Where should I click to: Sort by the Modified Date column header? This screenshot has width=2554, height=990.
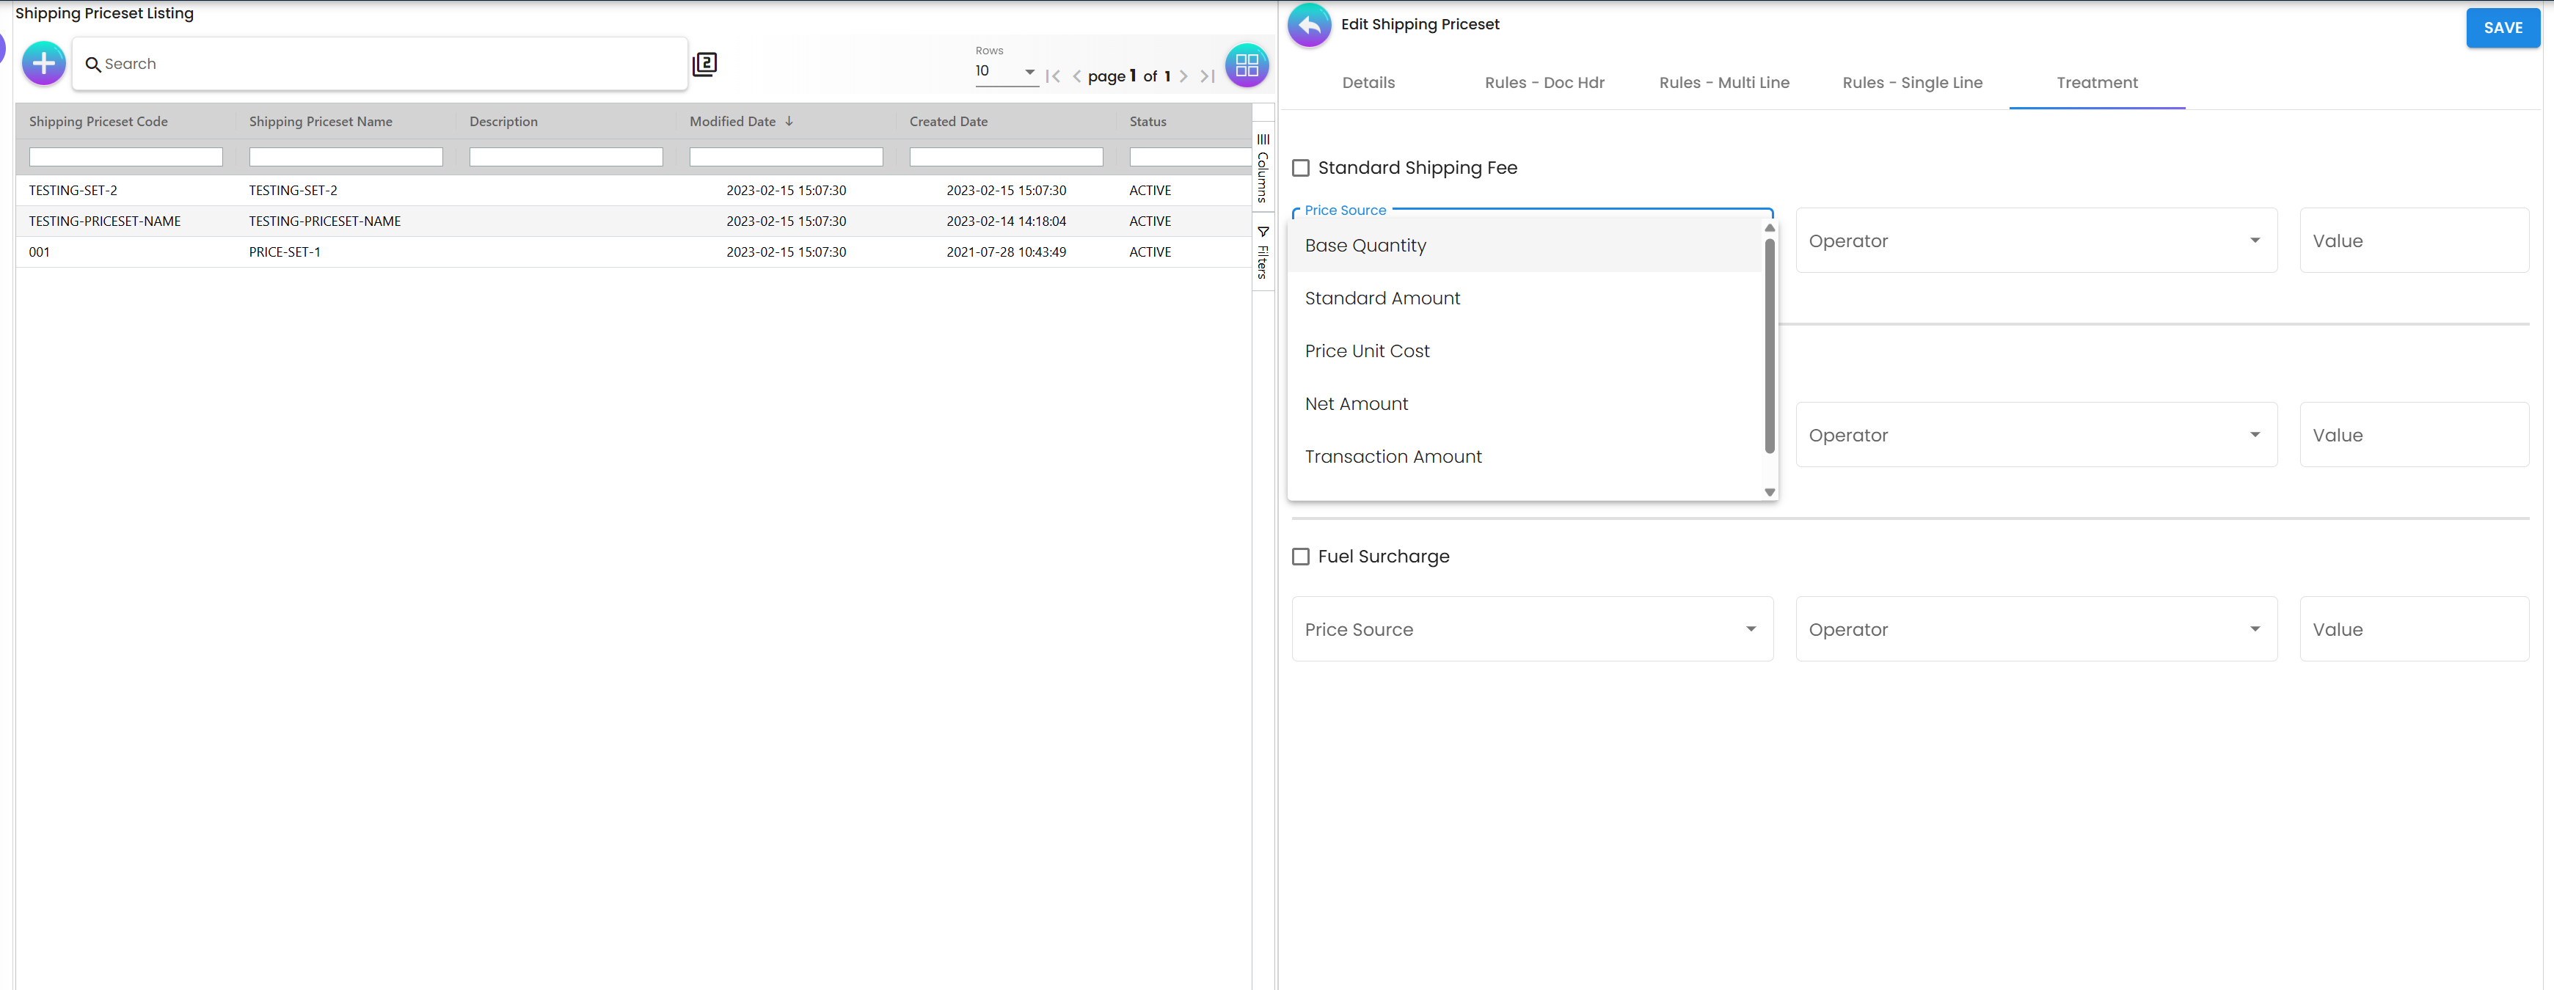click(733, 122)
